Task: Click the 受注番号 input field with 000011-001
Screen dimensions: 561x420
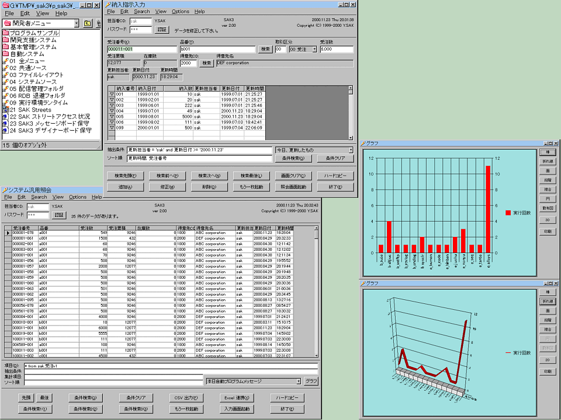Action: [141, 50]
